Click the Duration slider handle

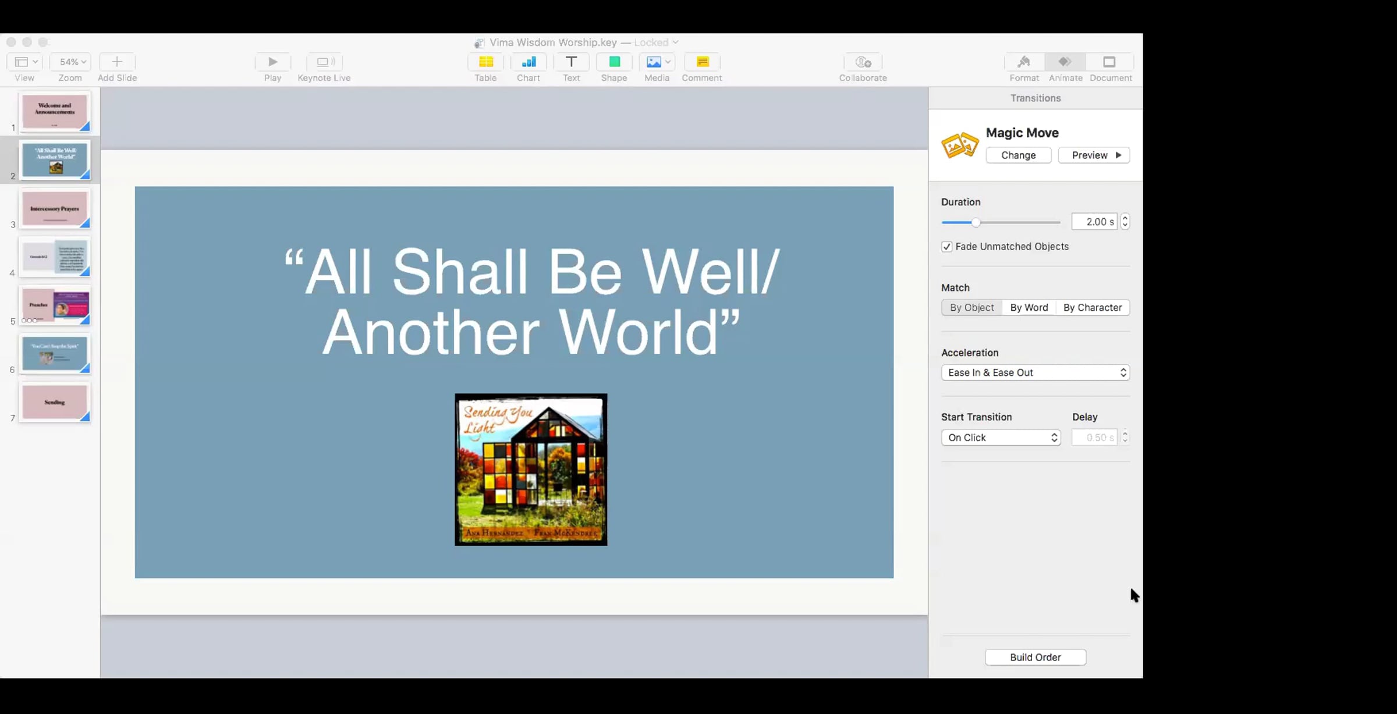pyautogui.click(x=976, y=222)
